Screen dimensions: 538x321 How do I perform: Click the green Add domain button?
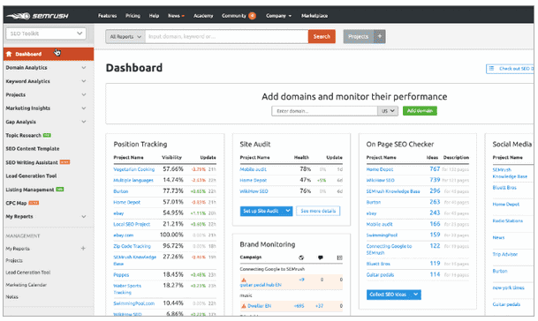point(420,110)
